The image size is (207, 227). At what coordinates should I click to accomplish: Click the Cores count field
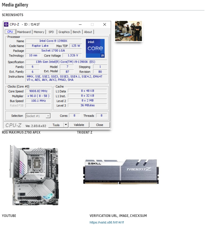(74, 116)
